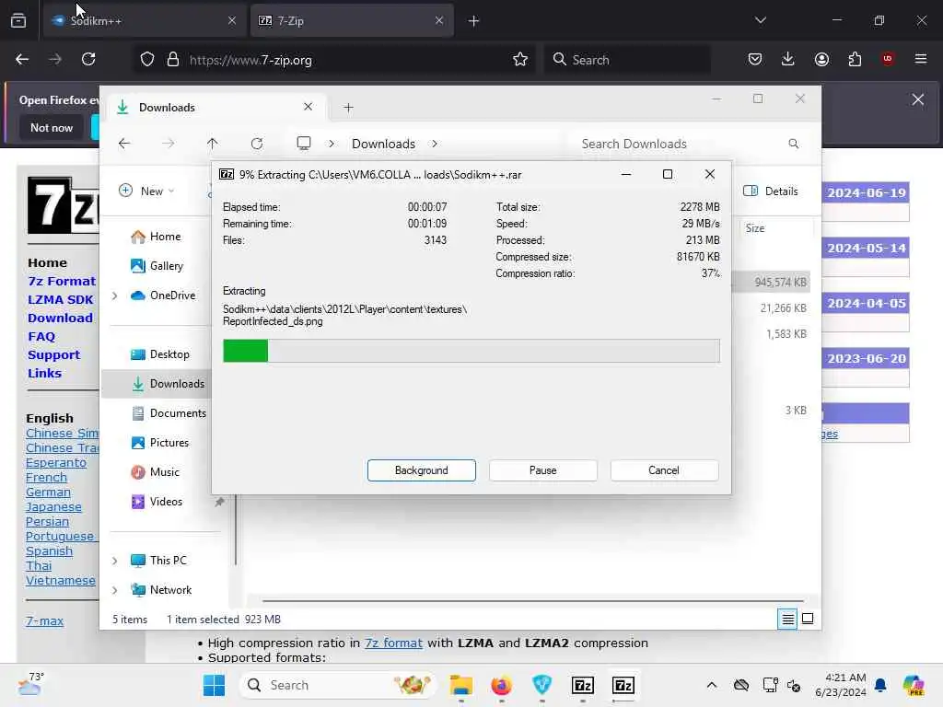Pause the extraction

point(543,470)
